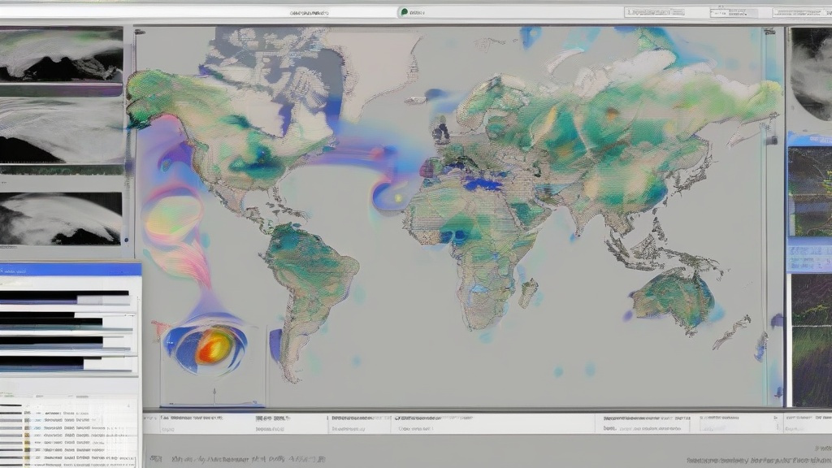The width and height of the screenshot is (832, 468).
Task: Select the red-orange cyclone core in the storm inset
Action: pos(212,346)
